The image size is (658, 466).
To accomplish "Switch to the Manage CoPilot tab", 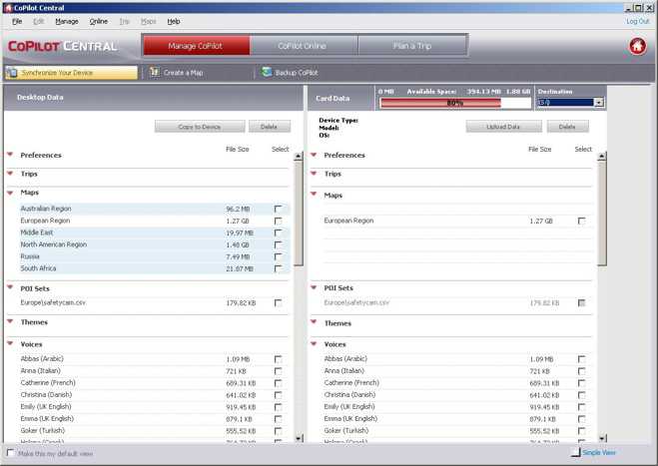I will pos(197,46).
